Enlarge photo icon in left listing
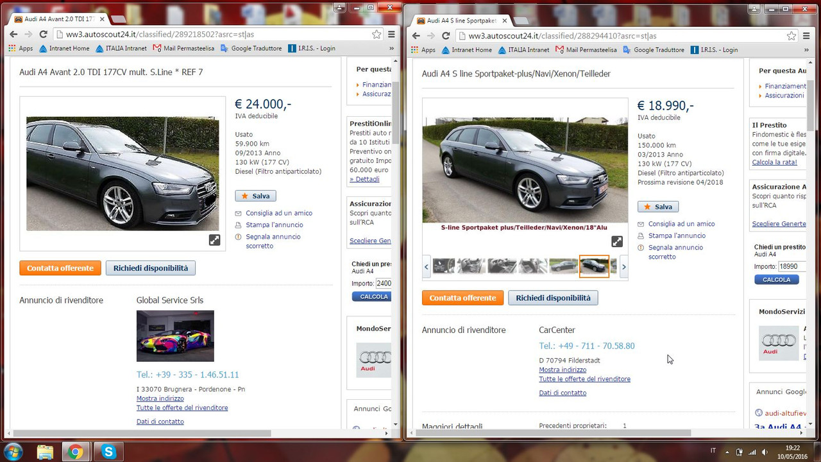Viewport: 821px width, 462px height. (214, 240)
